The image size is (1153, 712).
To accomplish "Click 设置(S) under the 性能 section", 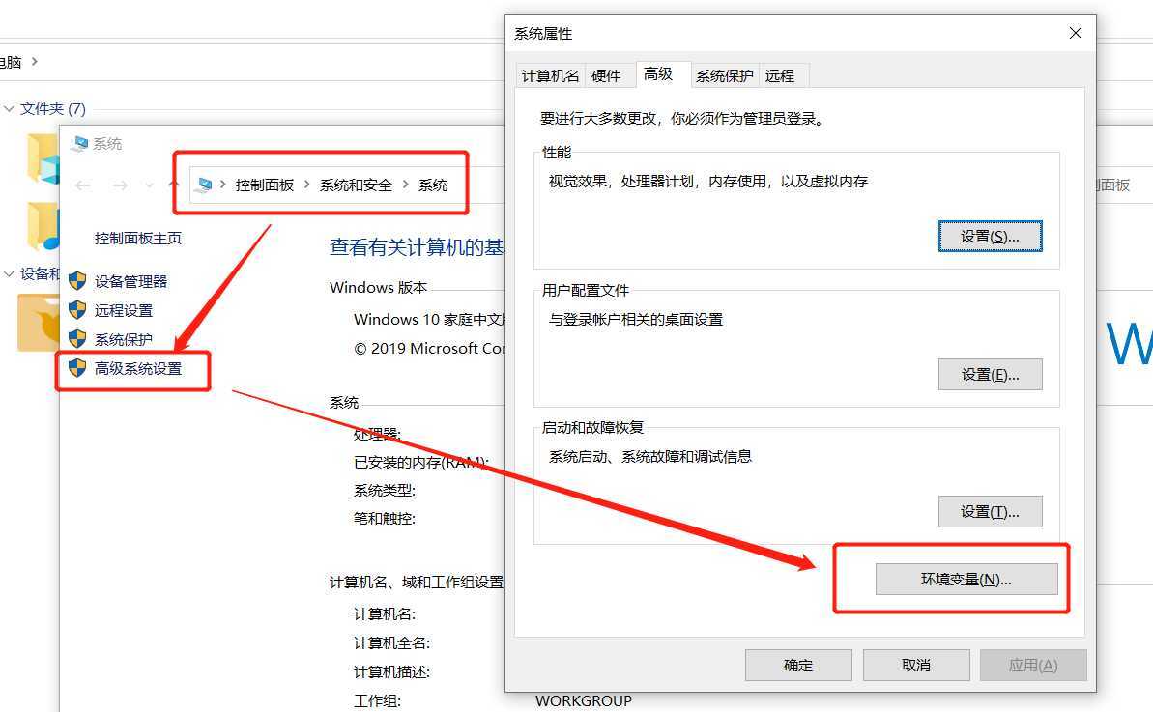I will pos(990,236).
